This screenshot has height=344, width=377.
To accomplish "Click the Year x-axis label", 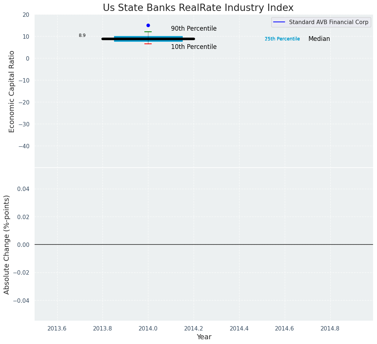I will click(x=204, y=337).
